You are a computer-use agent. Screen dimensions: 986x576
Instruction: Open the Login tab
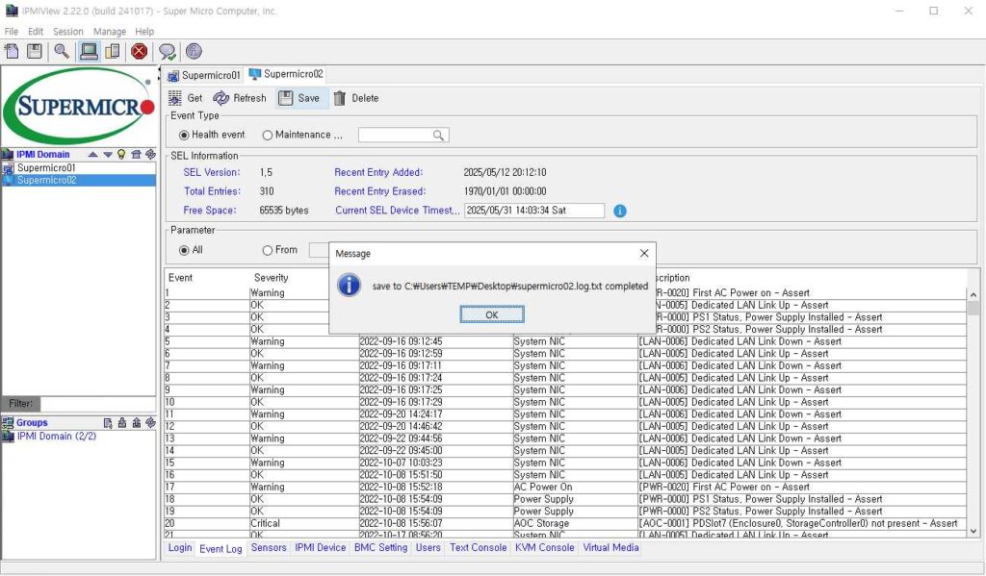click(x=180, y=548)
